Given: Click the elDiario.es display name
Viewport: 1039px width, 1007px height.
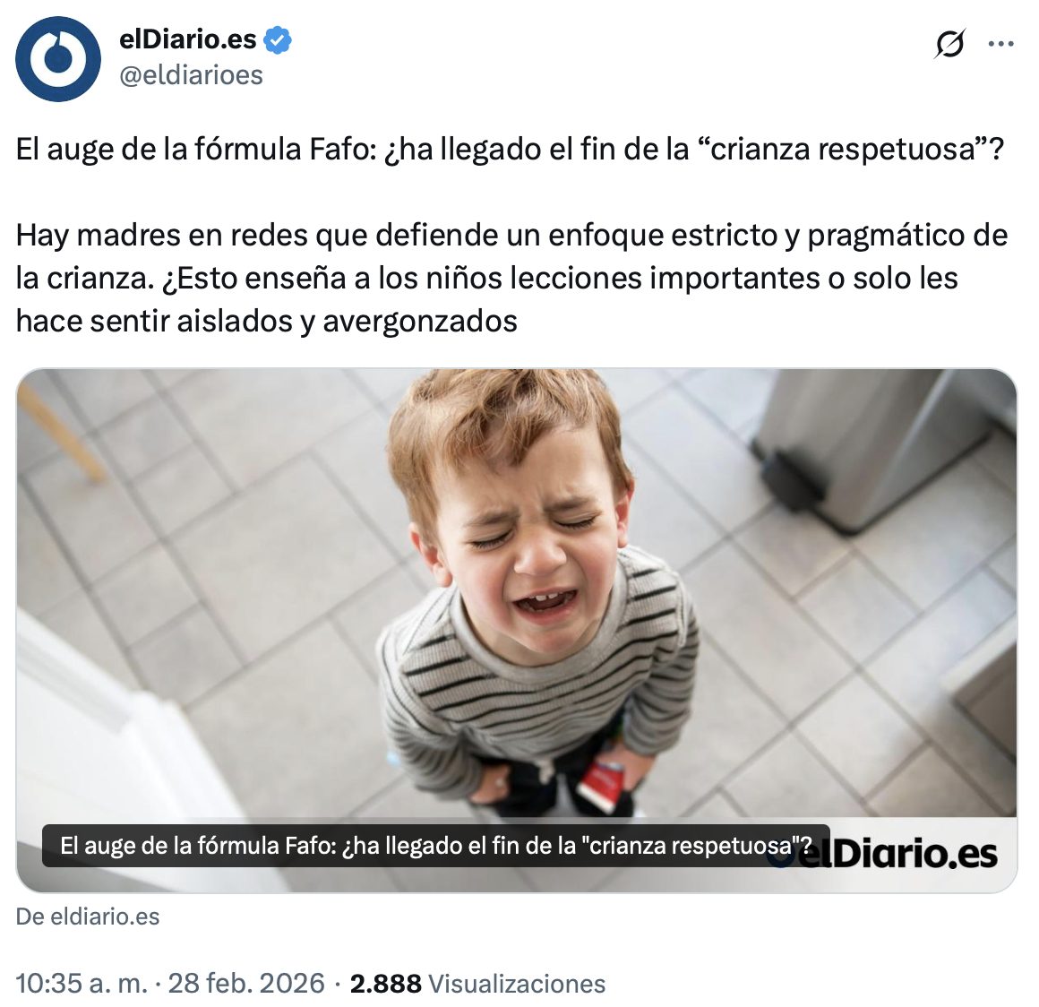Looking at the screenshot, I should 187,39.
